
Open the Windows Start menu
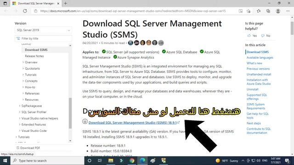(5, 161)
